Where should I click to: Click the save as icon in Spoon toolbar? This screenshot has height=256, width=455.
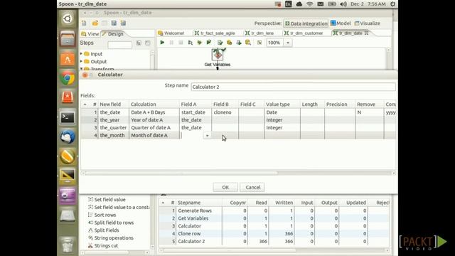(123, 23)
